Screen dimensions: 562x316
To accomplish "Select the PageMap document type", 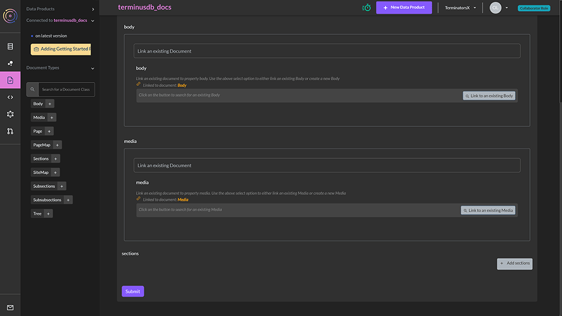I will [x=42, y=145].
